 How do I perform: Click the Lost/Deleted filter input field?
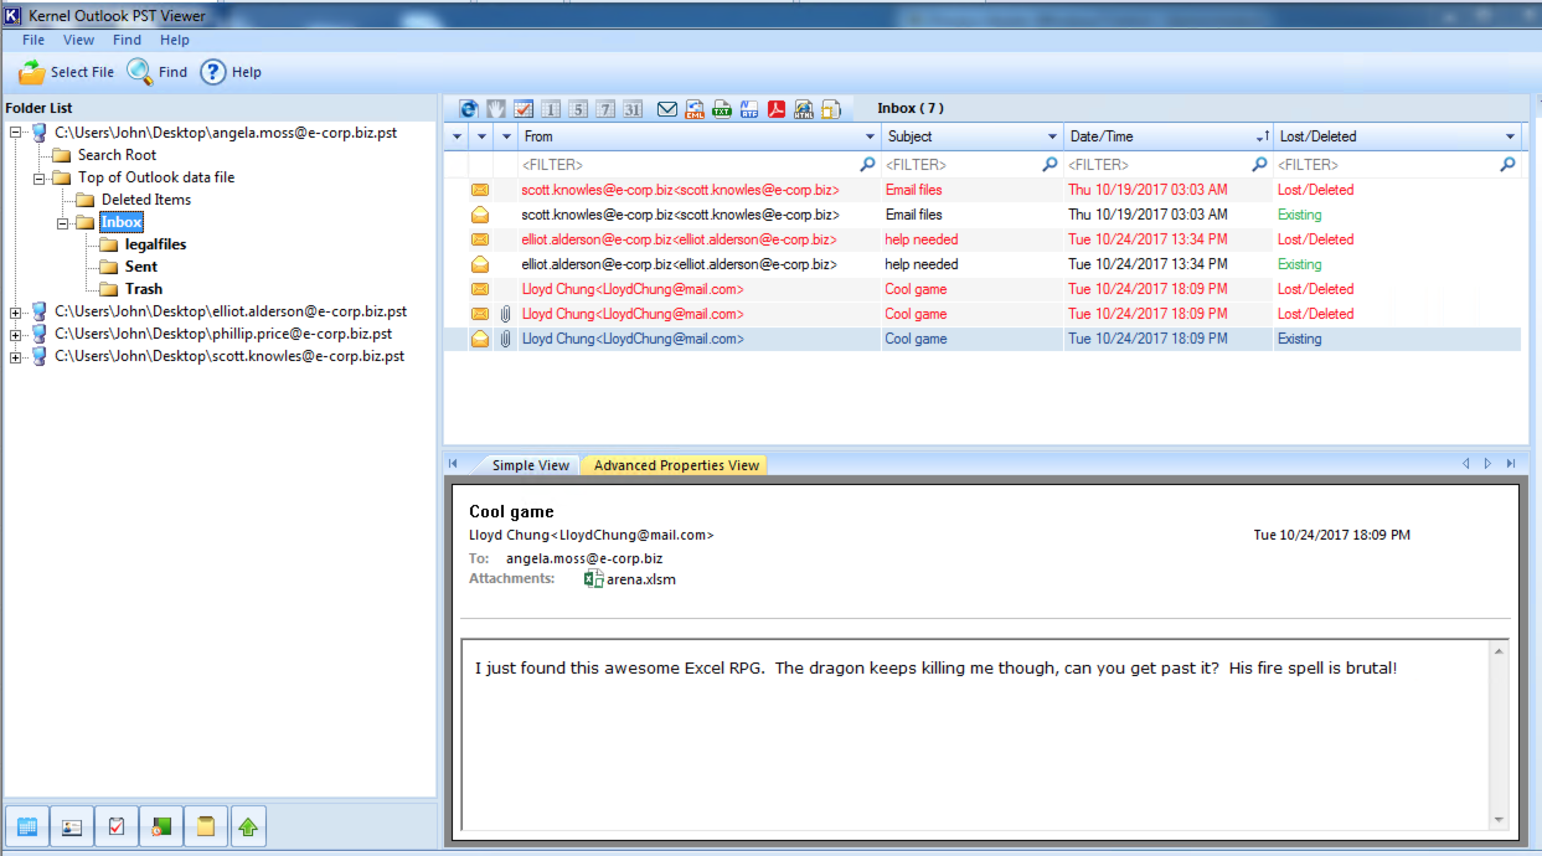click(1397, 164)
